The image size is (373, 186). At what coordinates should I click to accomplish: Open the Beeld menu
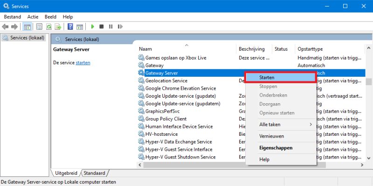coord(50,17)
